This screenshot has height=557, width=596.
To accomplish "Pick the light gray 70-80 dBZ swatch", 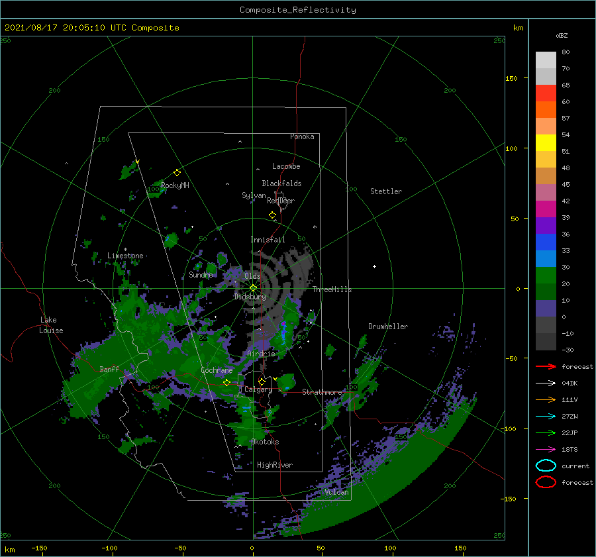I will click(x=546, y=60).
